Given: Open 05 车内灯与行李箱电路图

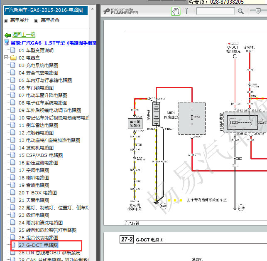Looking at the screenshot, I should pos(45,80).
